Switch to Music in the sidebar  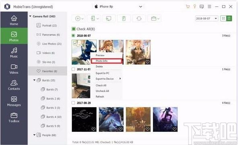pos(14,52)
